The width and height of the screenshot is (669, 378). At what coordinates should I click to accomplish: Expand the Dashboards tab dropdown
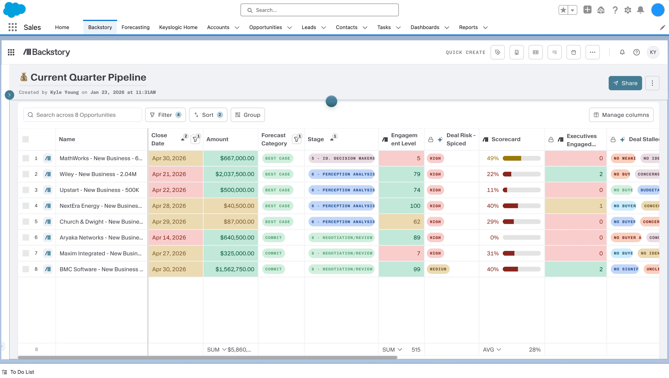pyautogui.click(x=447, y=27)
